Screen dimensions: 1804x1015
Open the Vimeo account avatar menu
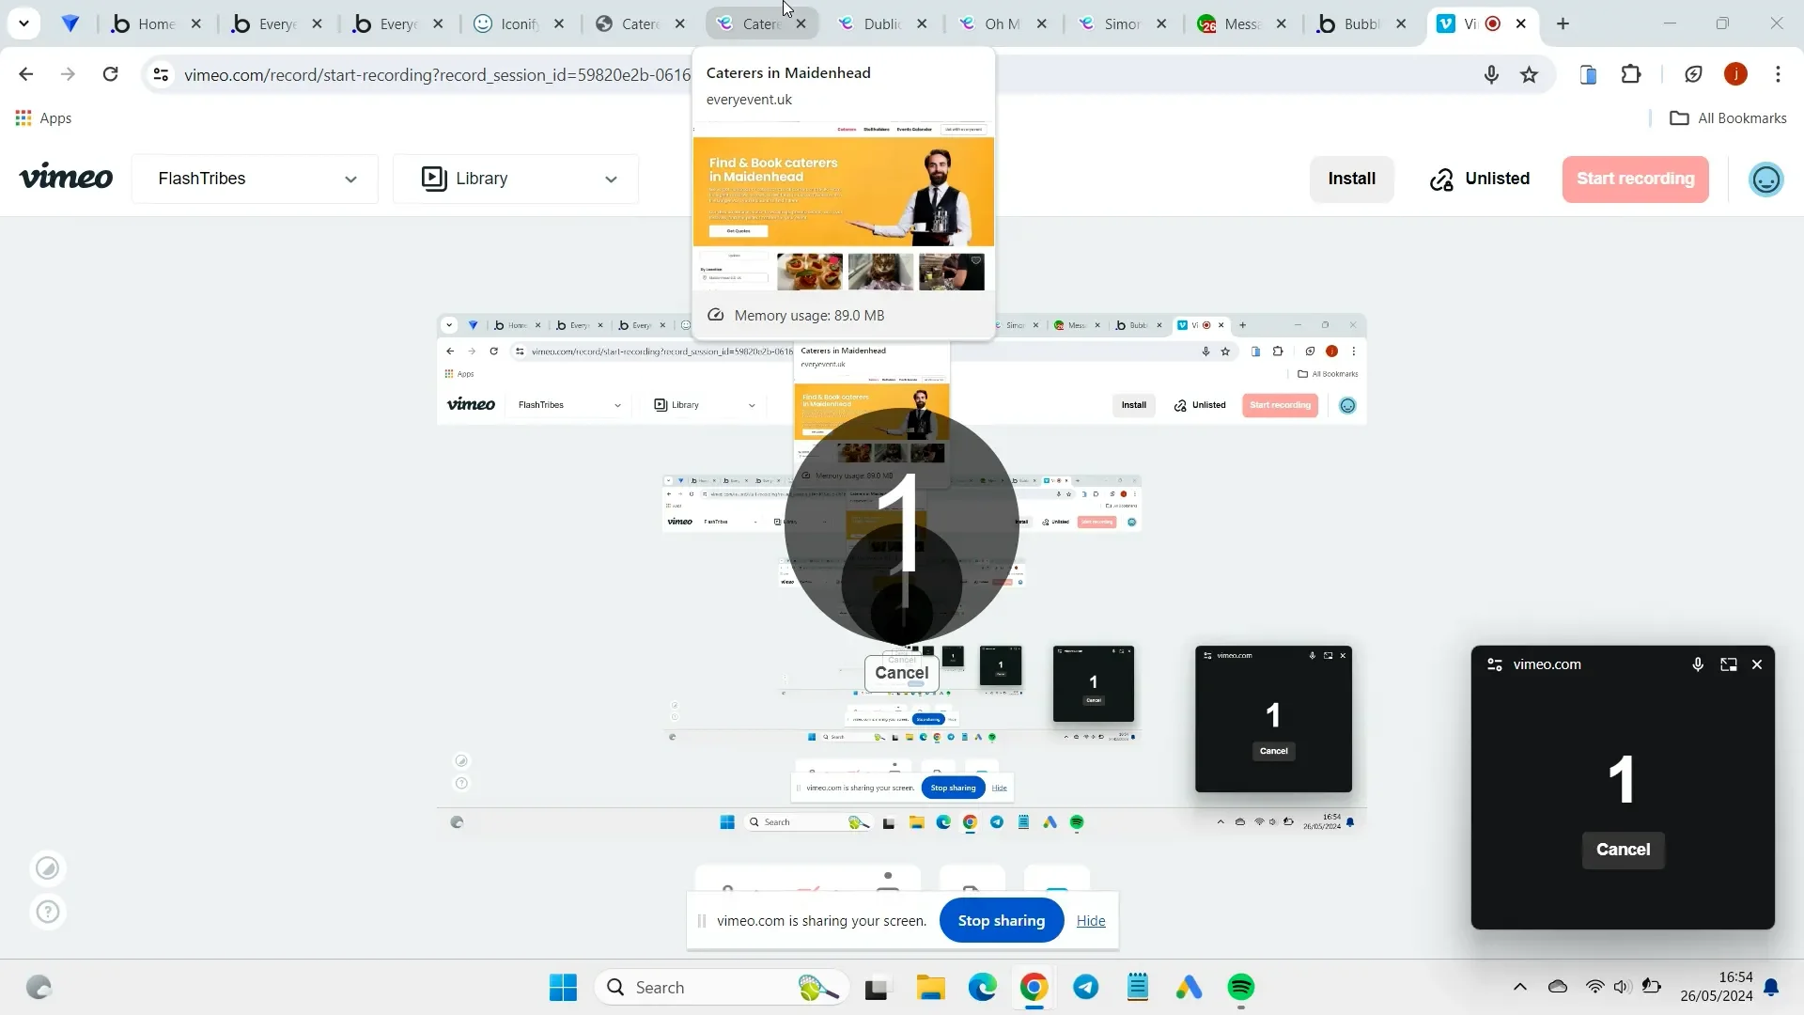tap(1765, 179)
